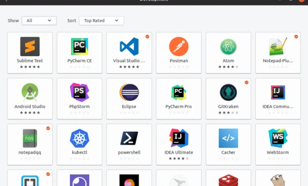Click the installed checkmark on Notepad-Plus-Plus tile
The image size is (308, 186).
tap(296, 37)
